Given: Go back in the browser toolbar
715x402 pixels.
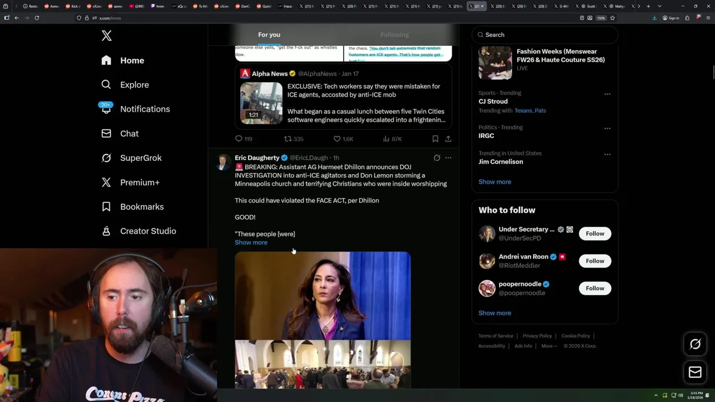Looking at the screenshot, I should pos(17,18).
